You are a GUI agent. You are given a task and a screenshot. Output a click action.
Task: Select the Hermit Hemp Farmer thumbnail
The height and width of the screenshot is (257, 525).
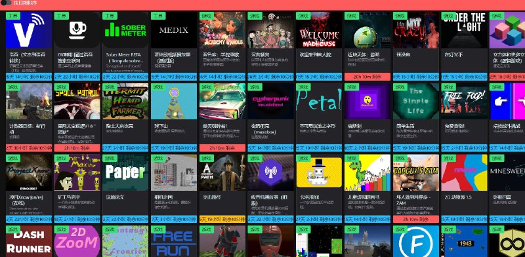[x=125, y=101]
